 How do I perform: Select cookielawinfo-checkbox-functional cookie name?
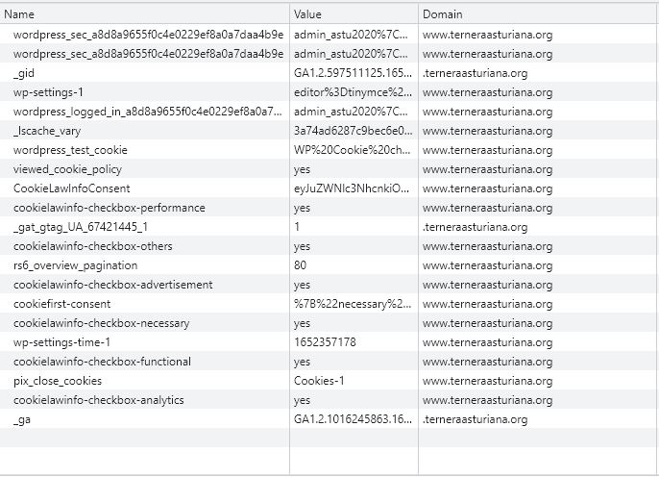[x=102, y=362]
